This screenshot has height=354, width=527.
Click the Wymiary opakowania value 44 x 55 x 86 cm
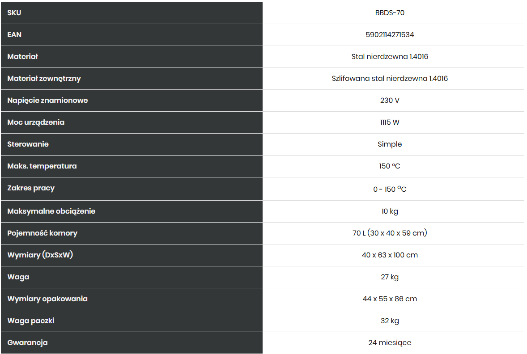click(x=390, y=299)
